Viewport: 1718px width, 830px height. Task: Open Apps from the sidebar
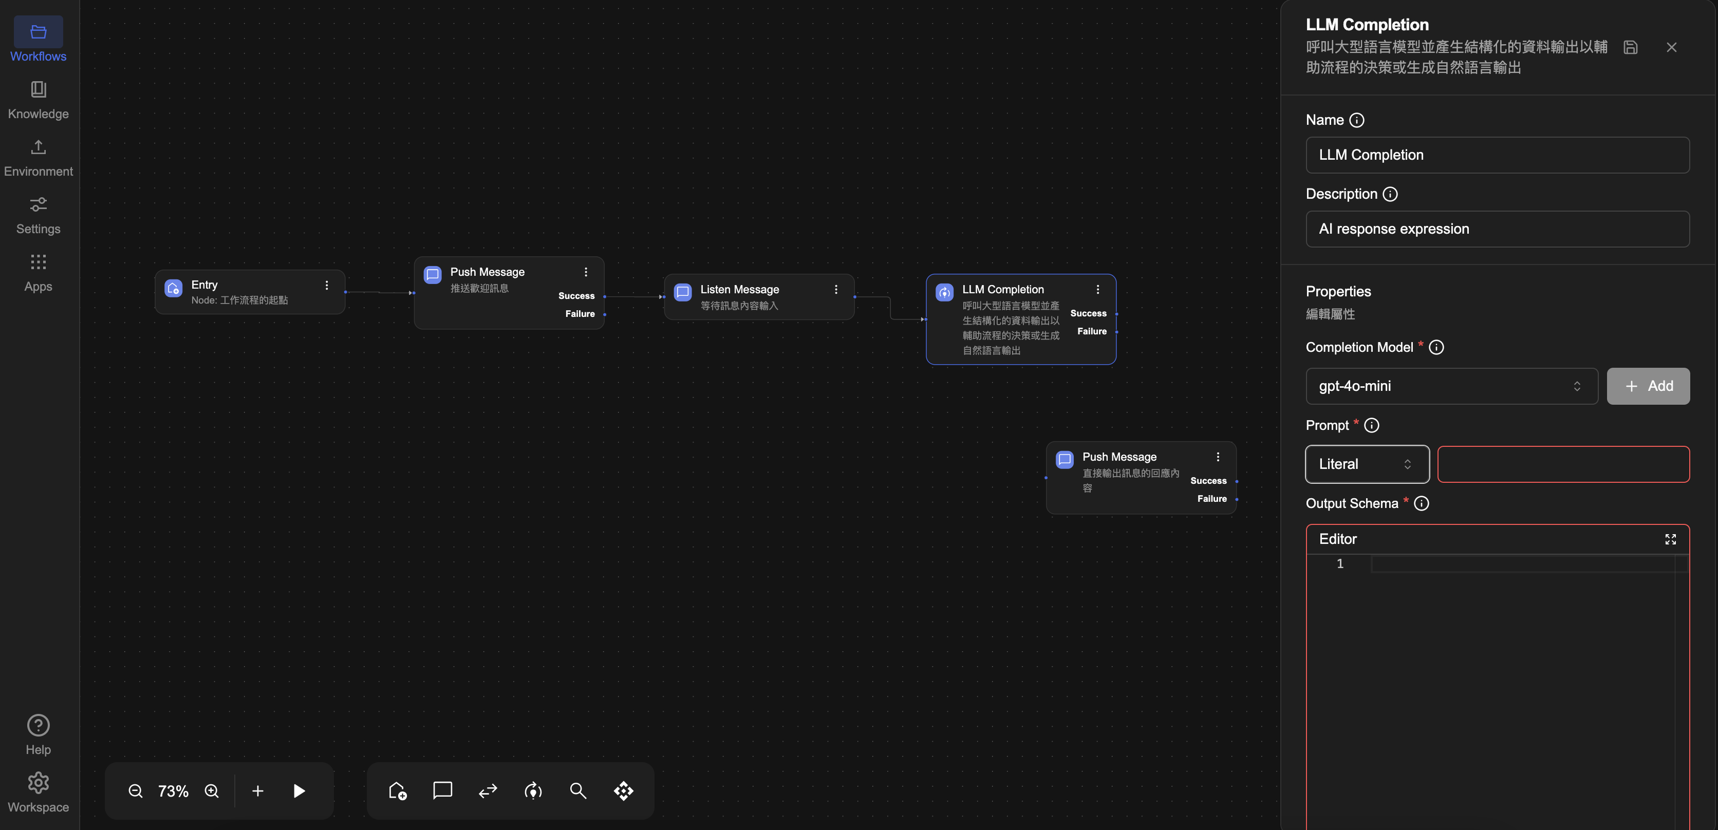coord(38,273)
